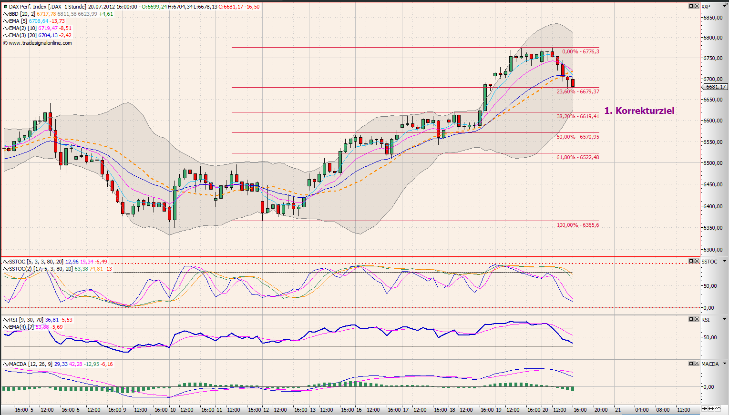
Task: Click the 50,00 label on the RSI scale
Action: (710, 337)
